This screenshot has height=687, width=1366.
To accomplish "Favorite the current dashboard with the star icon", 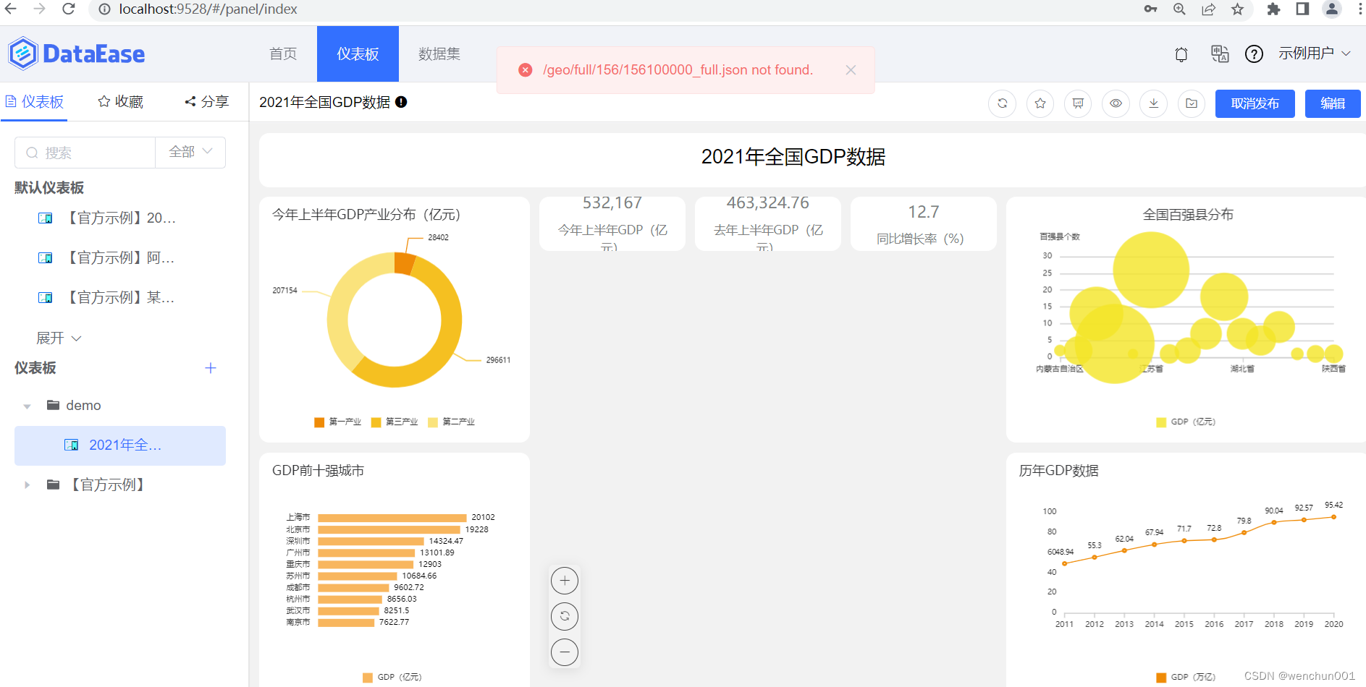I will pos(1040,103).
